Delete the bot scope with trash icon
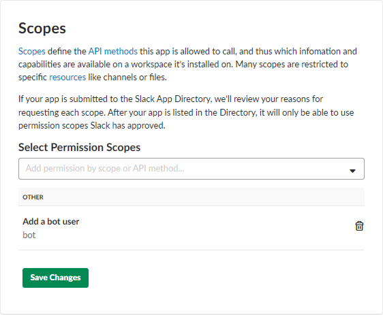 coord(359,226)
